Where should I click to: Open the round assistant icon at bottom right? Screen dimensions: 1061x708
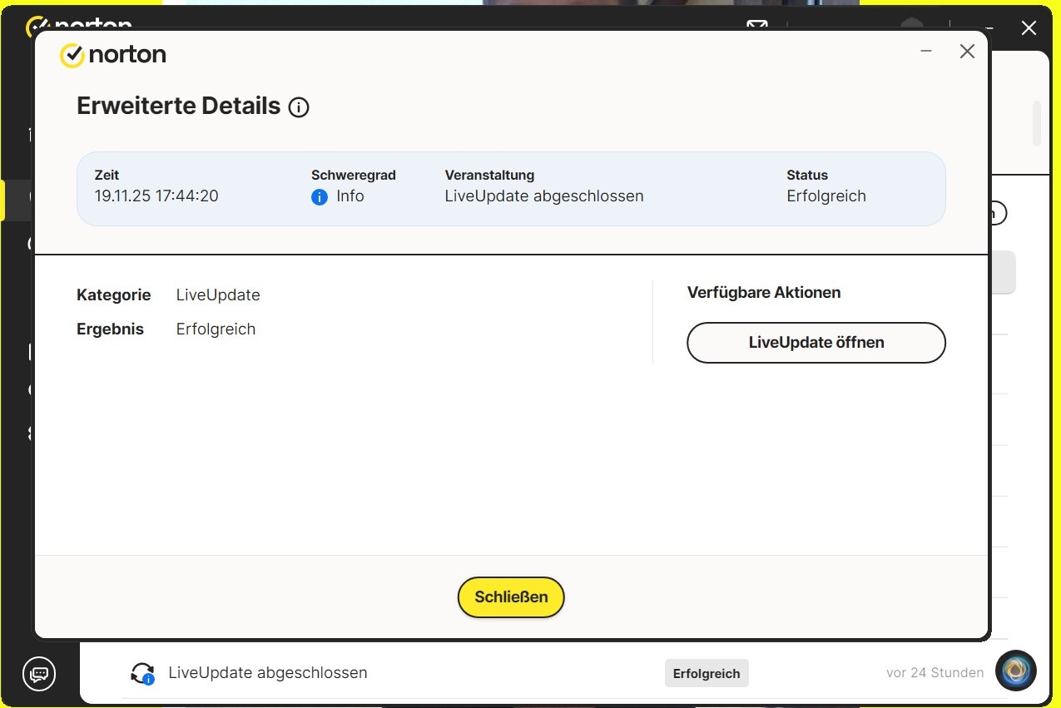pos(1015,671)
